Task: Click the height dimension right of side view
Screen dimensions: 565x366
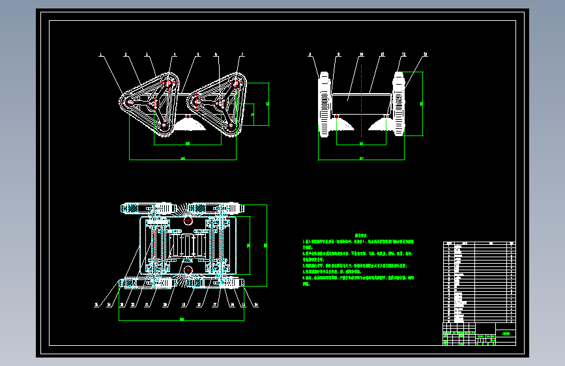Action: pyautogui.click(x=422, y=104)
